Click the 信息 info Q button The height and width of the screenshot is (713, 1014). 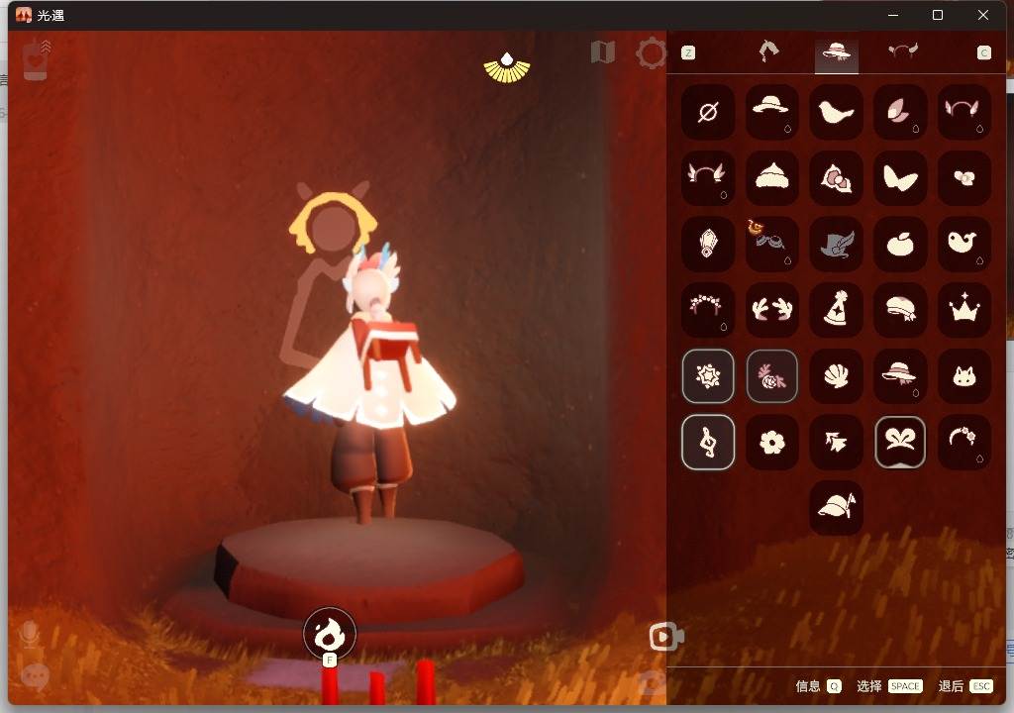click(818, 686)
